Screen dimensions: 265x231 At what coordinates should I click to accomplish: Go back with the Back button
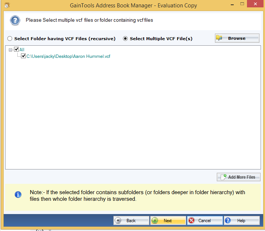click(131, 221)
